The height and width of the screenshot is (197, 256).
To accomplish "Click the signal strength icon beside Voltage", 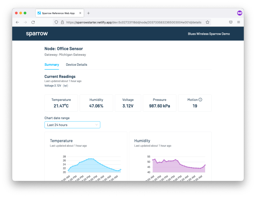I will pos(66,86).
